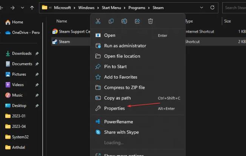This screenshot has width=246, height=156.
Task: Click the Delete trash icon
Action: (150, 21)
